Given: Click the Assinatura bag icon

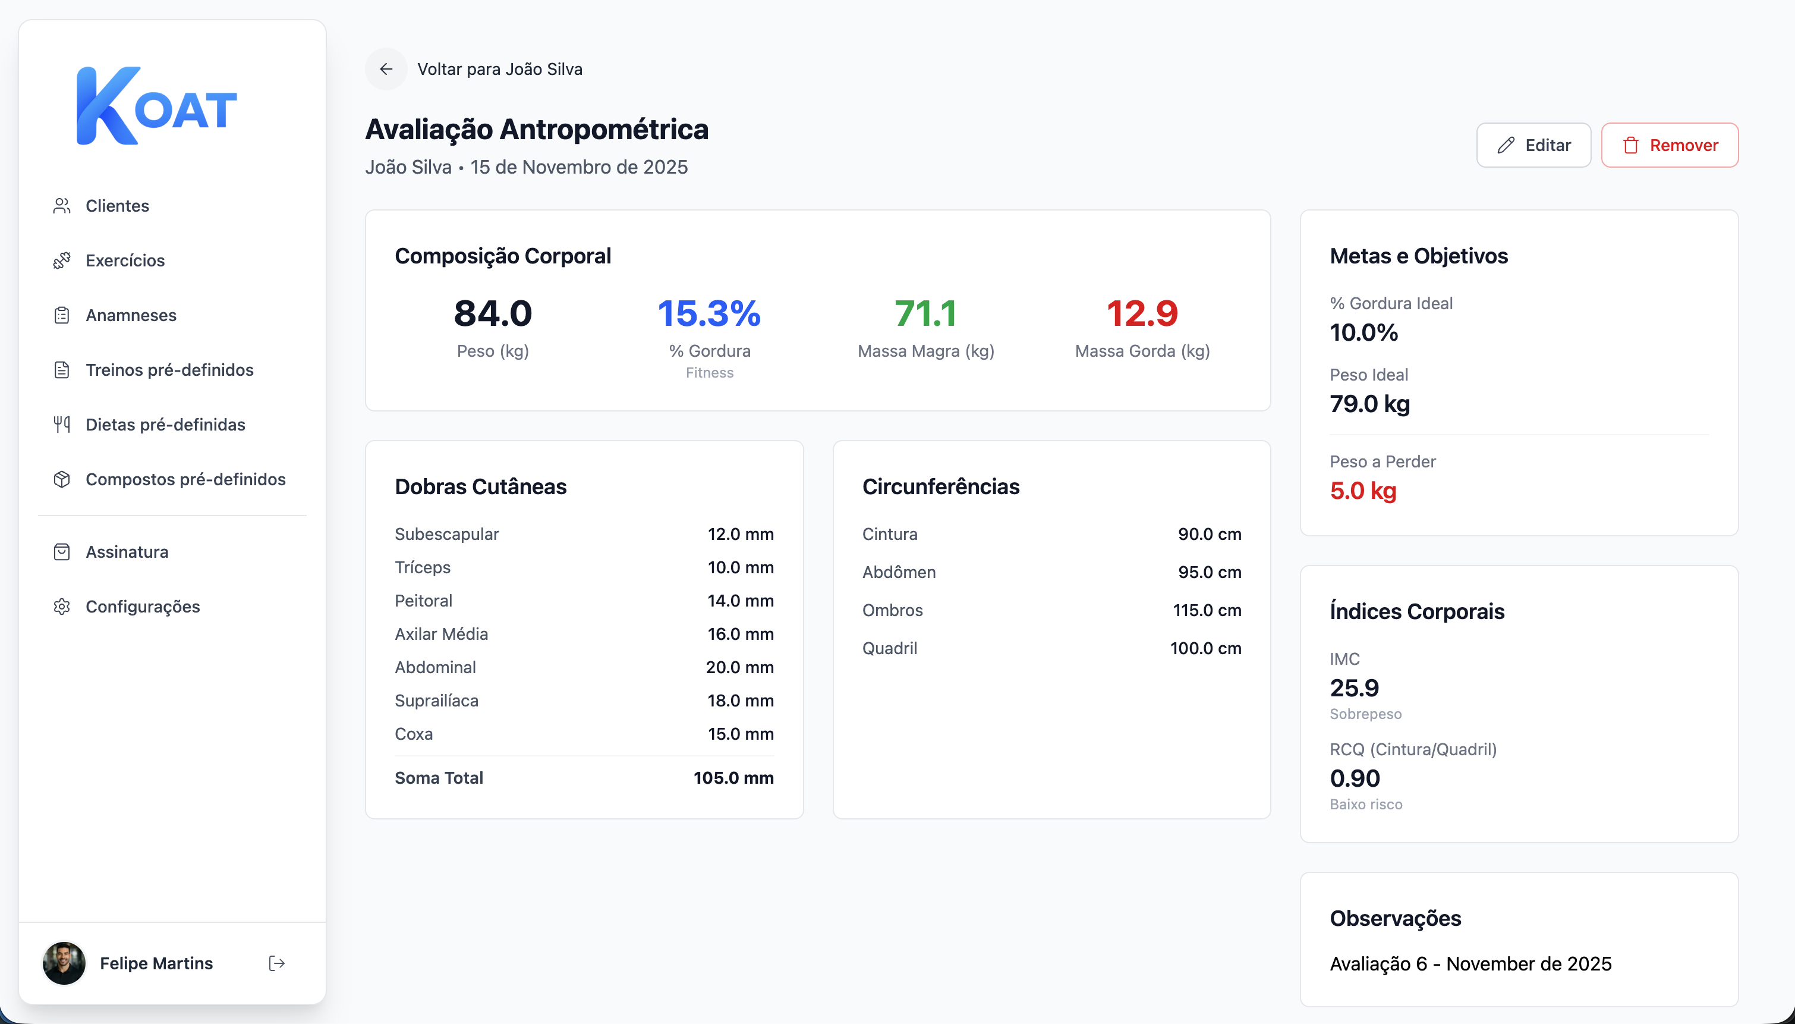Looking at the screenshot, I should click(x=62, y=551).
